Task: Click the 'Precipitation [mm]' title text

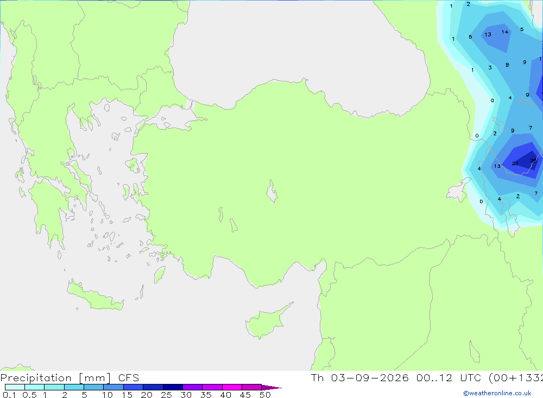Action: [56, 378]
